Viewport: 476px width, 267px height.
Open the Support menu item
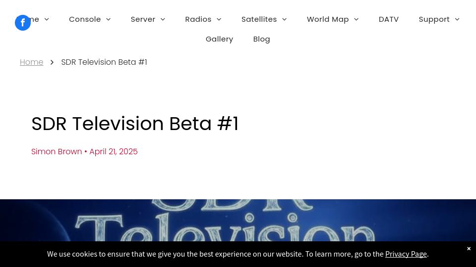coord(434,19)
